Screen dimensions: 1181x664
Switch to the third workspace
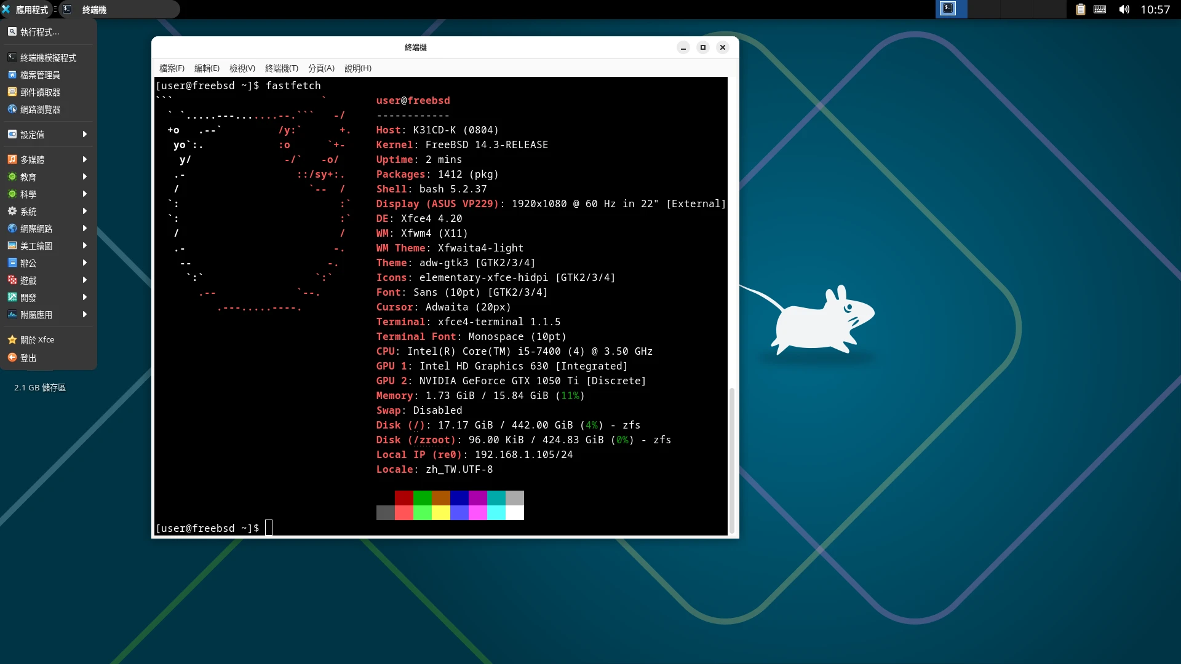coord(1017,9)
